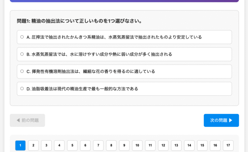Select radio button for answer C 揮発性有機溶剤抽出法
Image resolution: width=248 pixels, height=152 pixels.
[x=22, y=71]
